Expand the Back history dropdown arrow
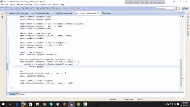This screenshot has width=190, height=107. coord(78,8)
